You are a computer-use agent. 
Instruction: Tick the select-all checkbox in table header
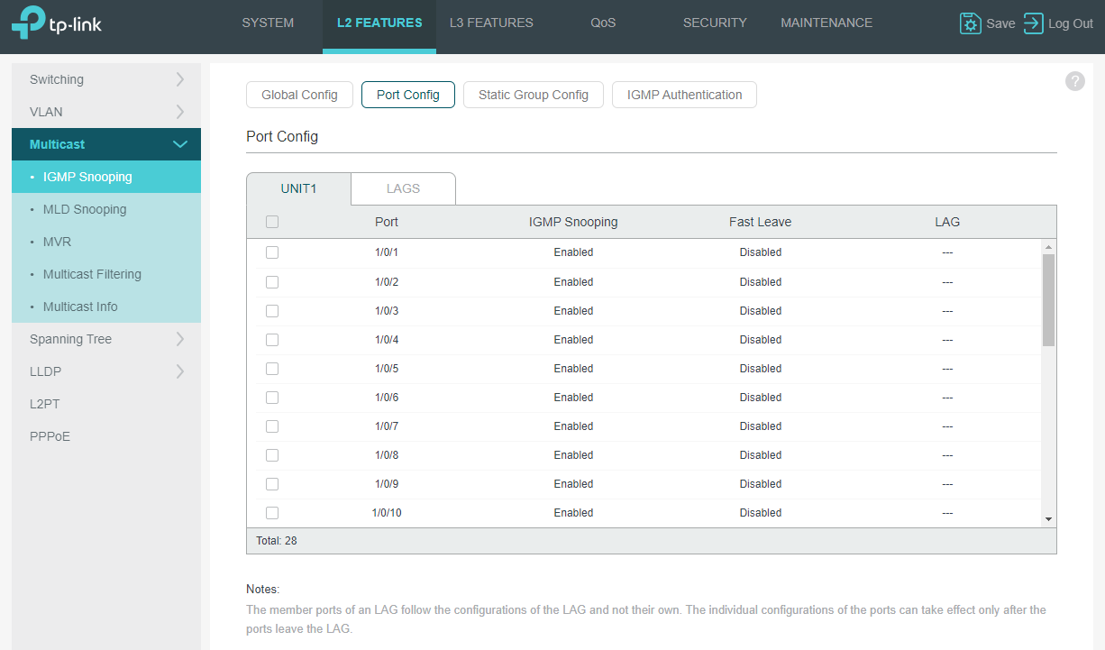[272, 222]
